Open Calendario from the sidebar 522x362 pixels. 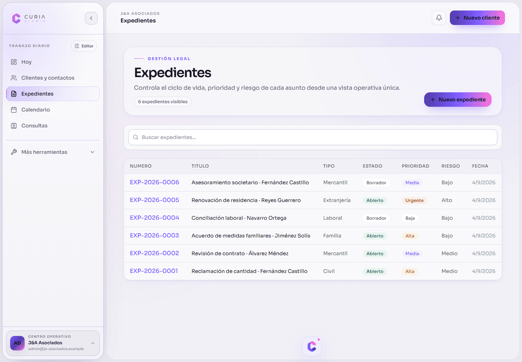[x=53, y=110]
